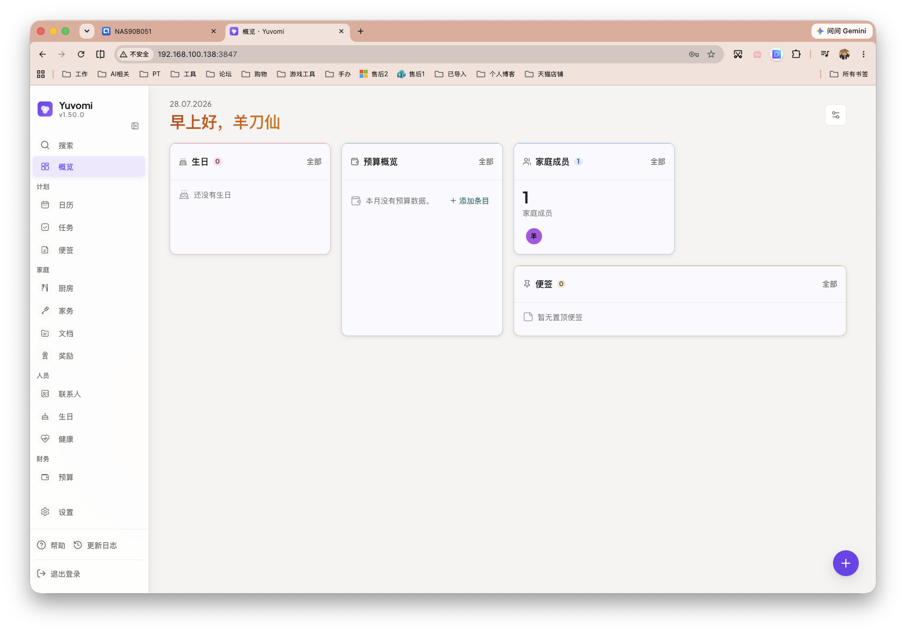This screenshot has width=906, height=633.
Task: Open a new browser tab
Action: tap(361, 31)
